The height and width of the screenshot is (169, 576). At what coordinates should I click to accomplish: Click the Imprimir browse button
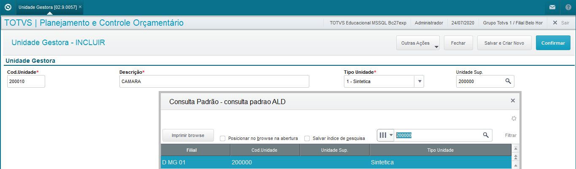pos(188,135)
